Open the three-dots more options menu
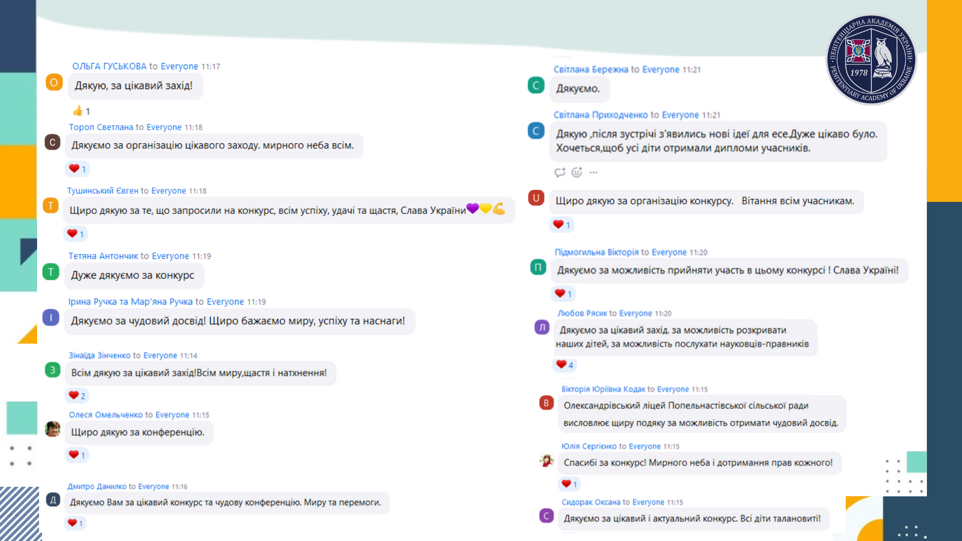Viewport: 962px width, 541px height. (593, 172)
